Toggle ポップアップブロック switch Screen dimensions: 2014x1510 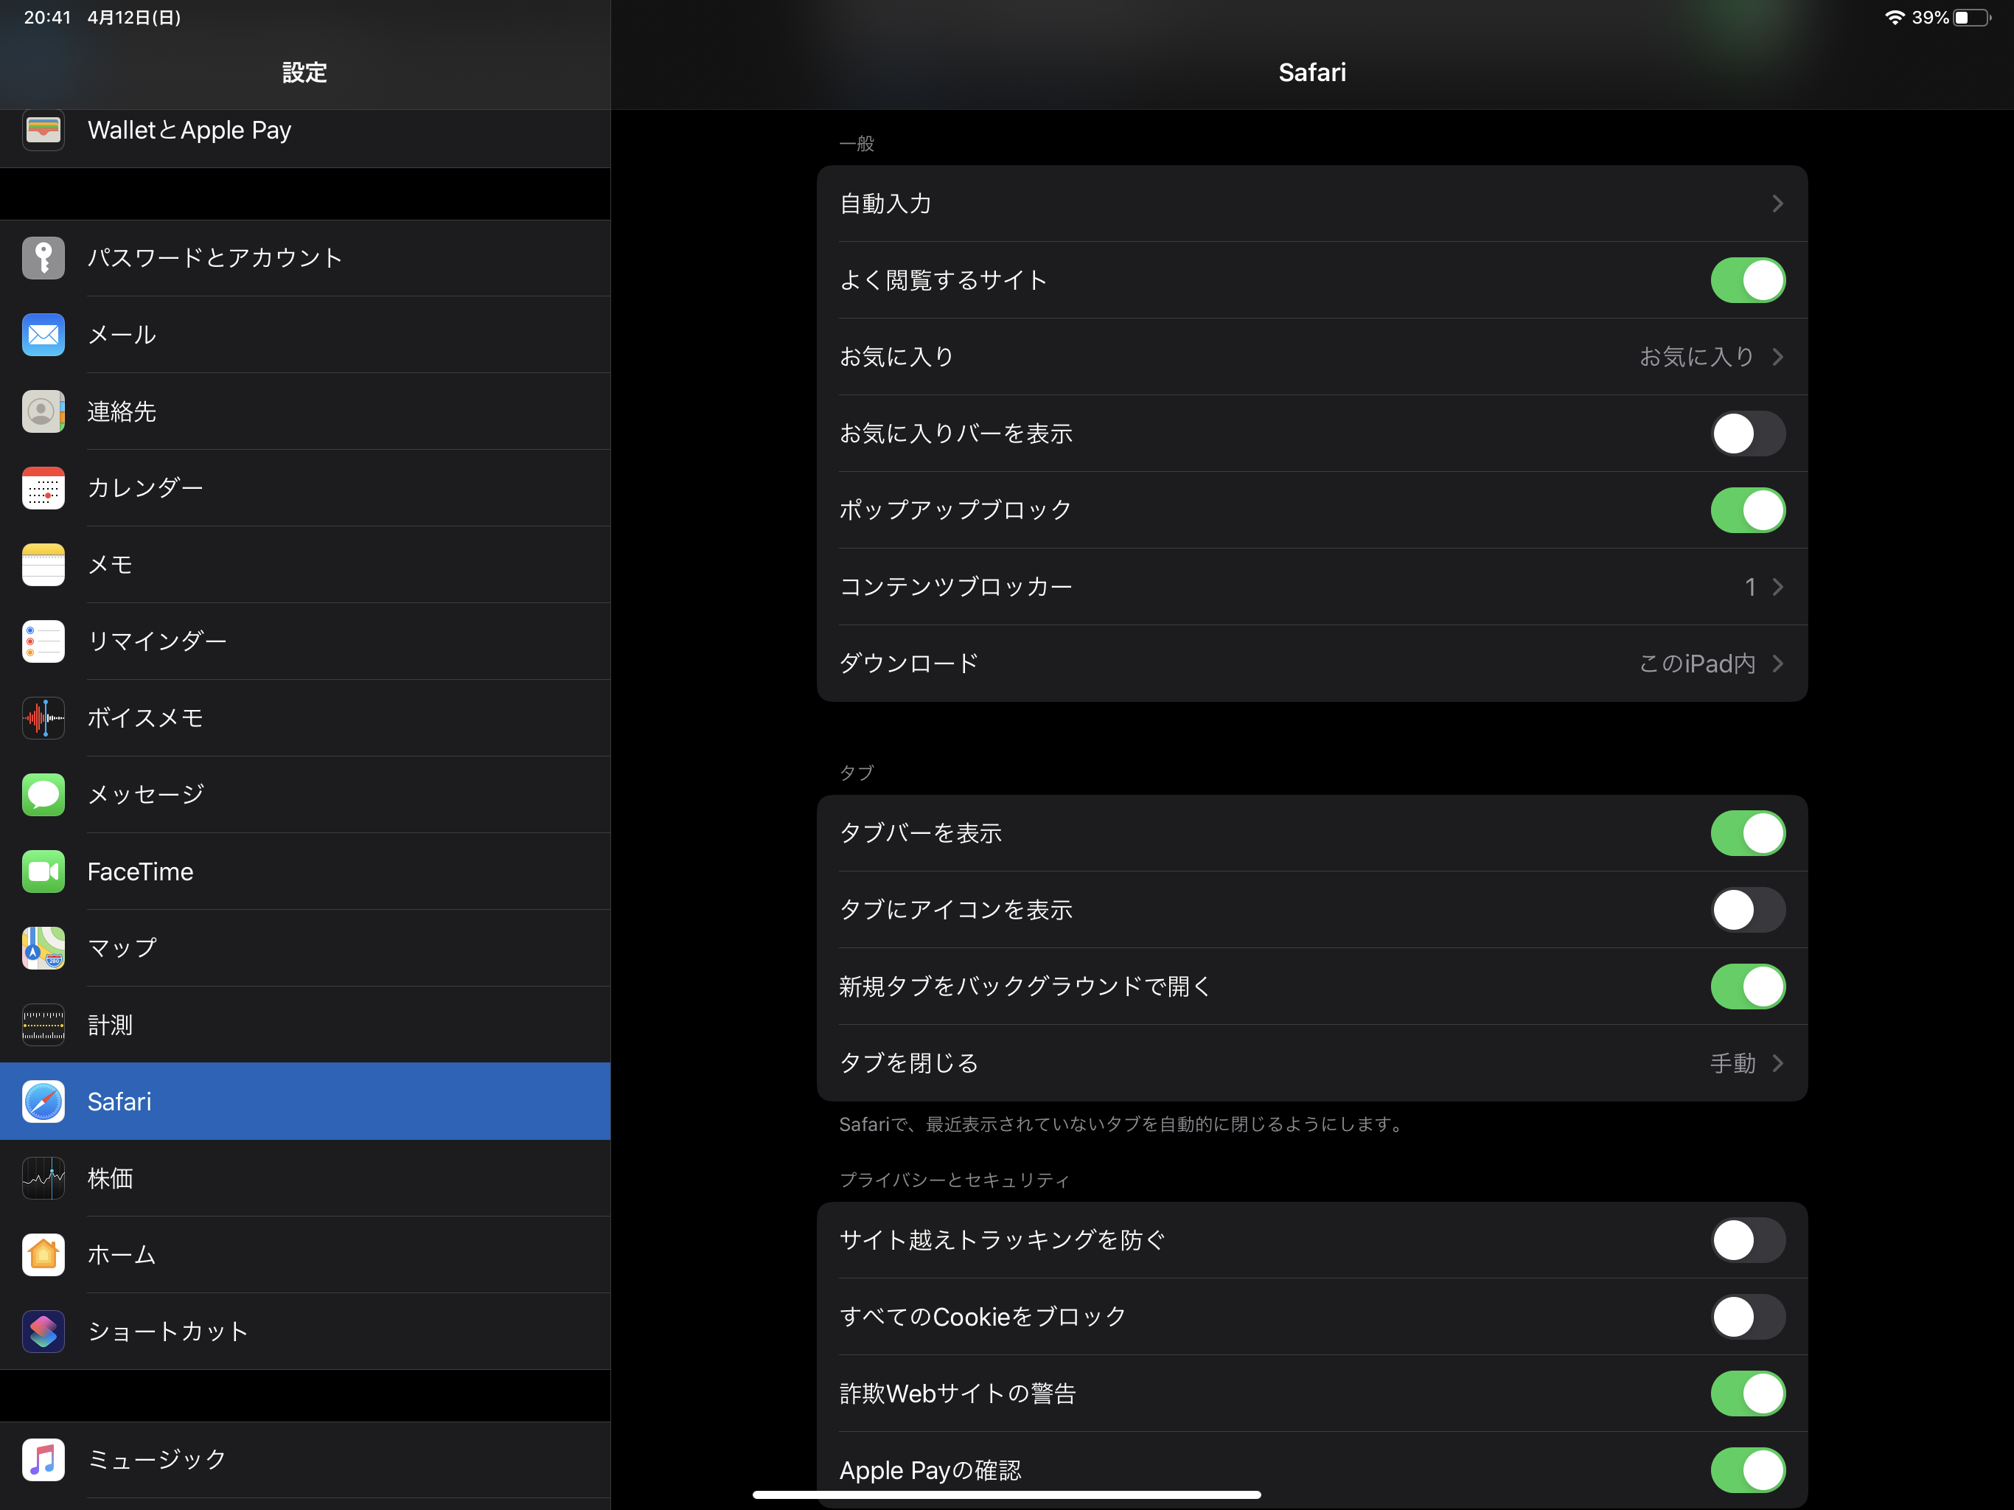tap(1747, 510)
